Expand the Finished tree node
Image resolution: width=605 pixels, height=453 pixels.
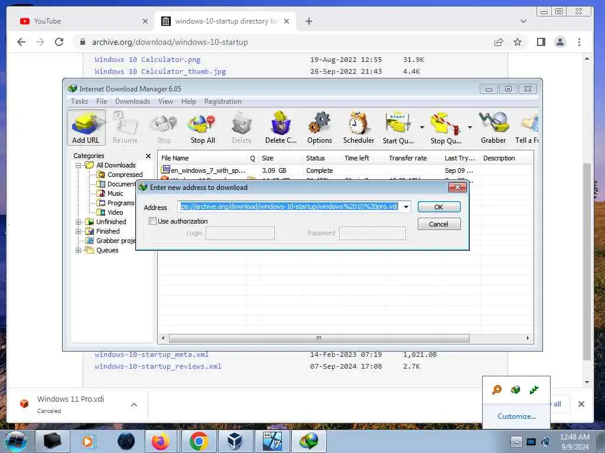tap(79, 231)
